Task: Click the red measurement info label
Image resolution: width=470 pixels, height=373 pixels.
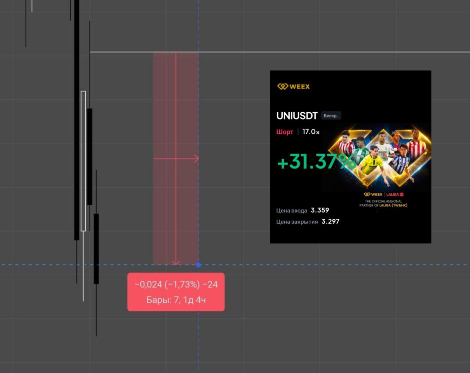Action: 176,292
